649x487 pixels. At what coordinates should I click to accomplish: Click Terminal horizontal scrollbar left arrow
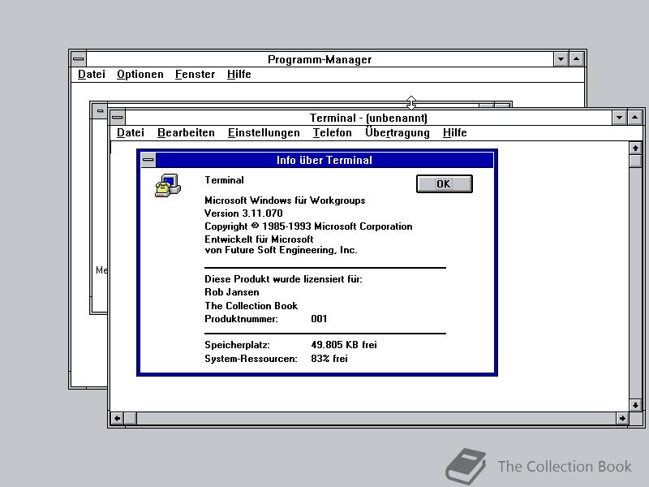117,418
